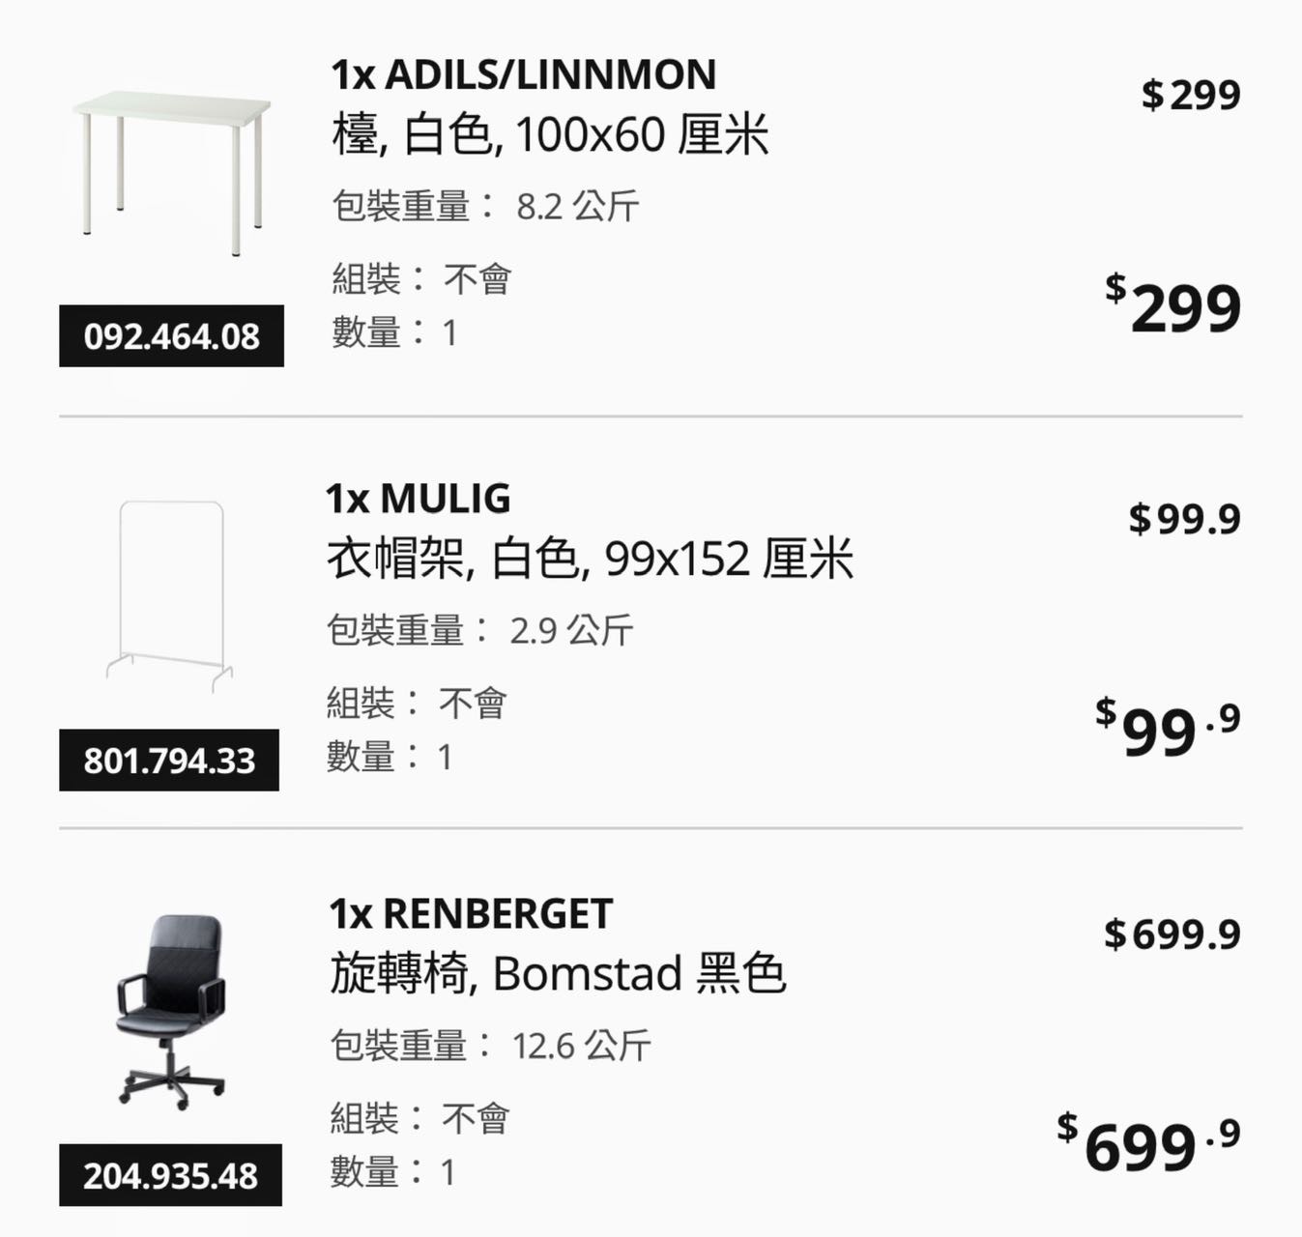Viewport: 1302px width, 1237px height.
Task: Open the RENBERGET swivel chair product image
Action: [x=171, y=1011]
